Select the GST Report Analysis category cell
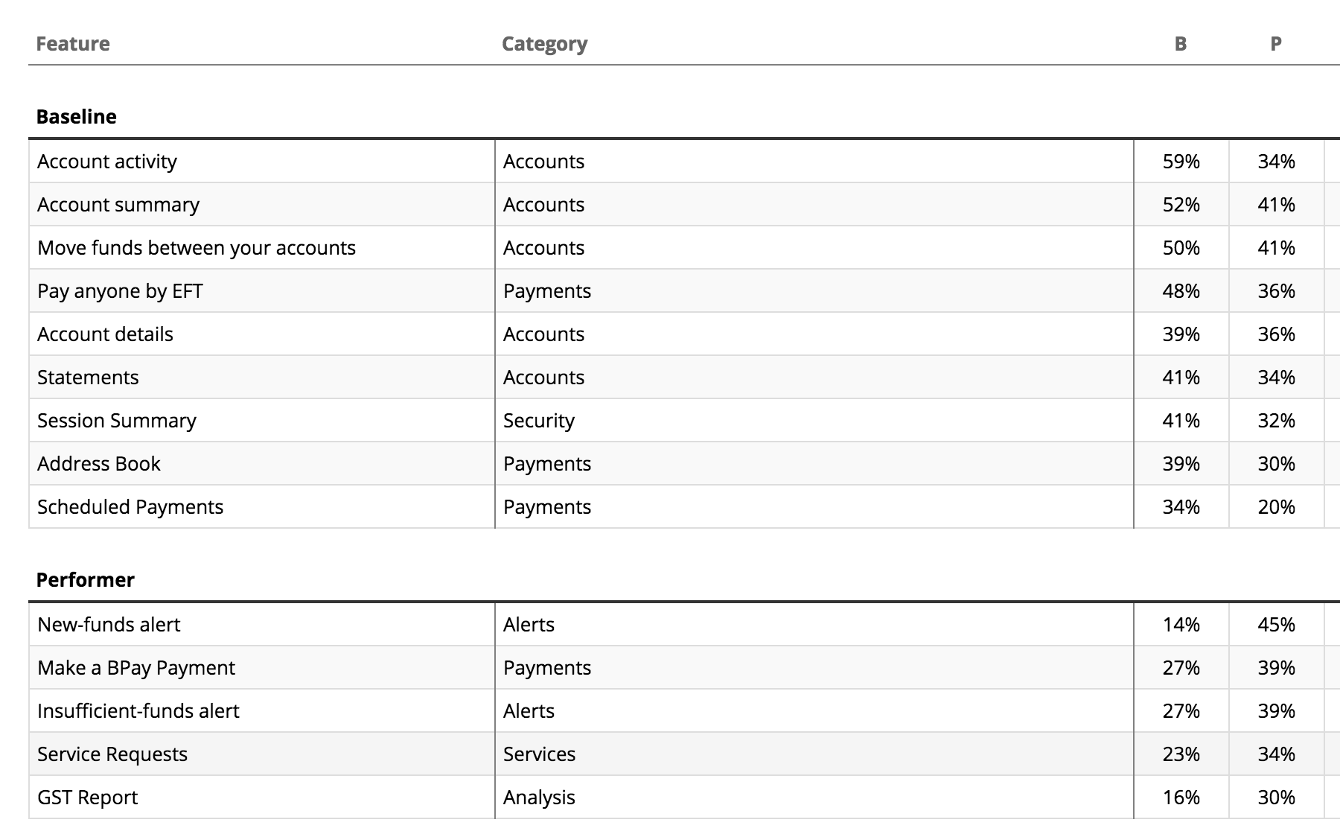 [x=814, y=798]
